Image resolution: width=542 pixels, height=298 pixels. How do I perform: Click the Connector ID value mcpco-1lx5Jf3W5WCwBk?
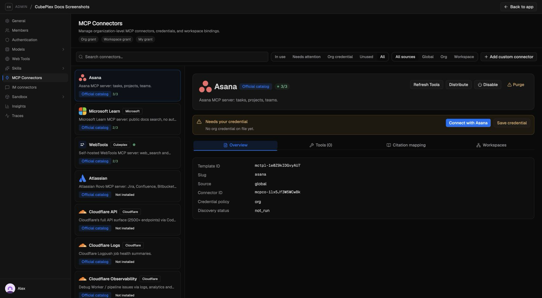(277, 192)
